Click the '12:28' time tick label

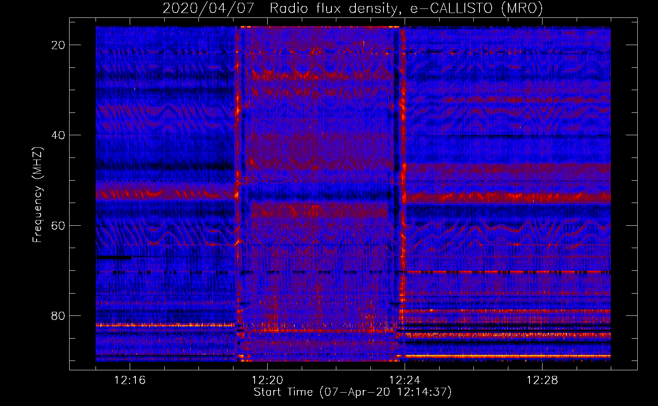tap(542, 380)
